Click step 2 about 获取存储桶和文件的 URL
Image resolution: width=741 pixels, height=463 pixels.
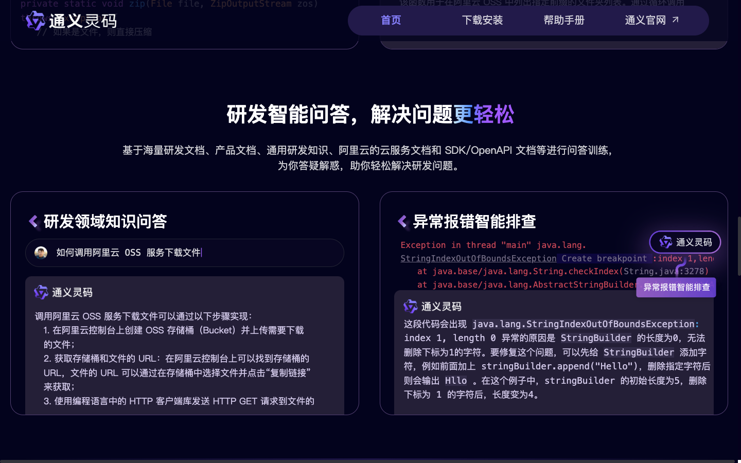[177, 372]
